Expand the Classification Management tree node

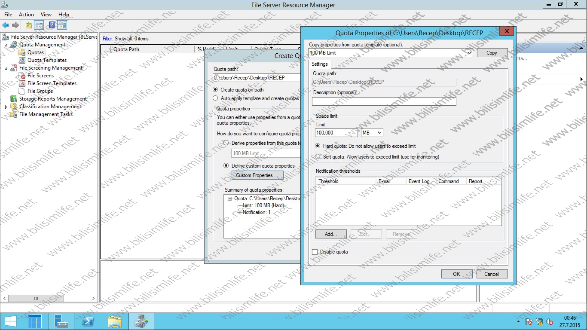click(x=6, y=107)
